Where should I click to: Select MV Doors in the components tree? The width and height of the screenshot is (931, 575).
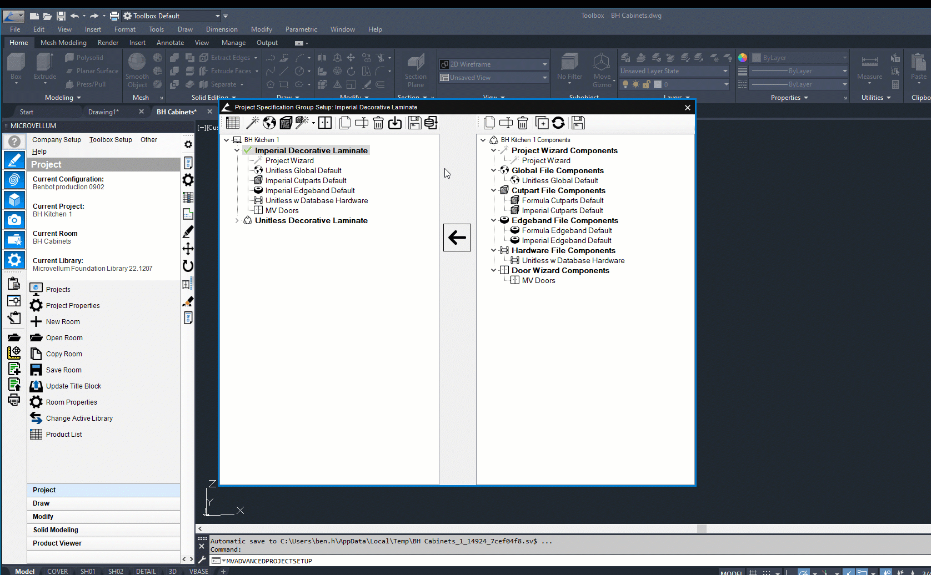point(538,280)
